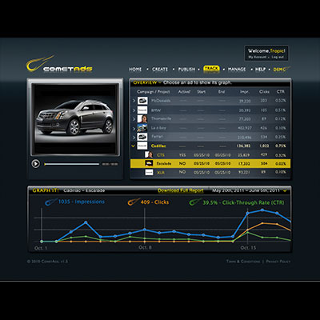Open the Manage menu

[x=237, y=69]
